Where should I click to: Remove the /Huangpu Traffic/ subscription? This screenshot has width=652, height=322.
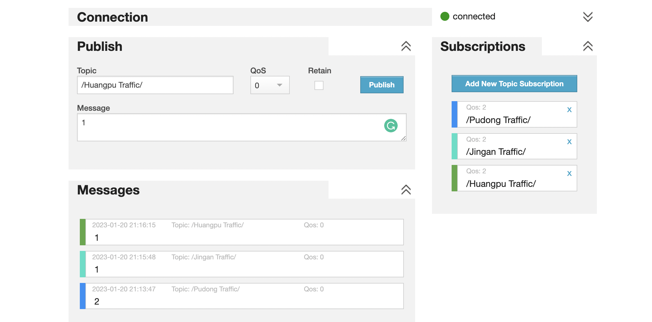click(569, 174)
